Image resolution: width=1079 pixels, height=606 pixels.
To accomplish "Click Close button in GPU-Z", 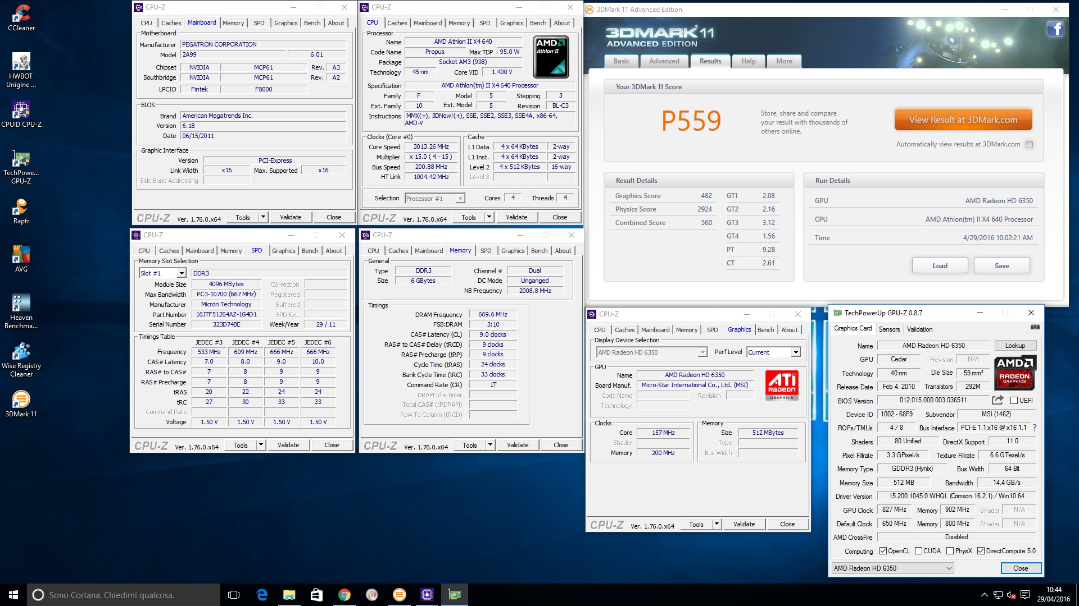I will pyautogui.click(x=1021, y=568).
